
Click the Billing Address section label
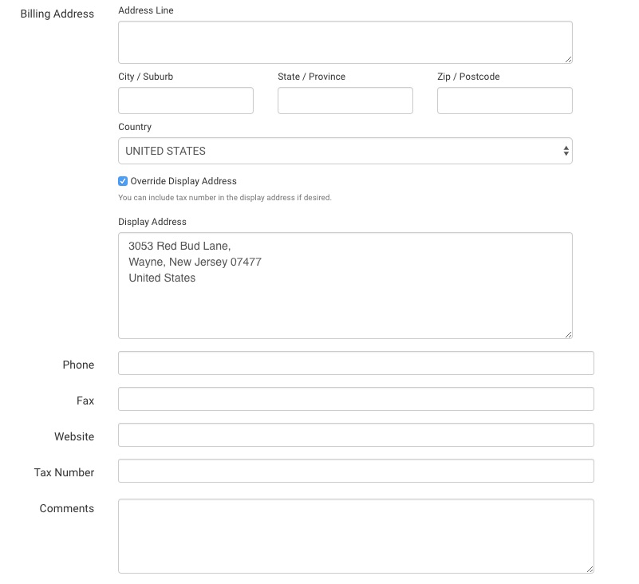coord(57,14)
